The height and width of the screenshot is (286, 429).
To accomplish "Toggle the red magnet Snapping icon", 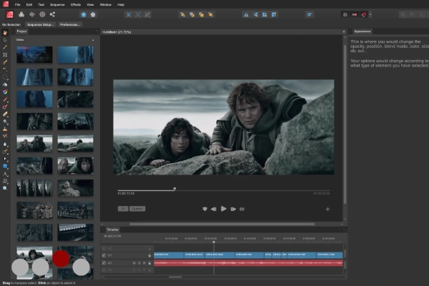I will click(x=364, y=15).
